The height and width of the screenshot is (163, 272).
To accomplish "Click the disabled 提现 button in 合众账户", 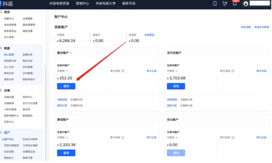I will click(x=176, y=153).
